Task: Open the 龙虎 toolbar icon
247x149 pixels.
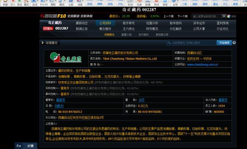Action: [x=139, y=3]
